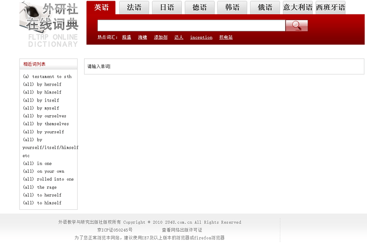Choose the 韩语 tab
The width and height of the screenshot is (367, 246).
(232, 7)
